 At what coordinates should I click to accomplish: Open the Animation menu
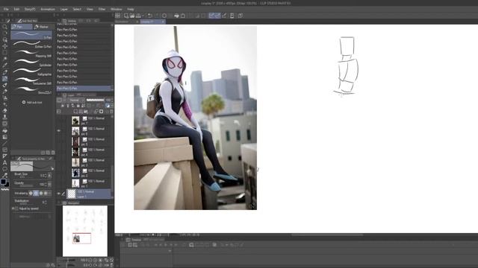pos(48,10)
